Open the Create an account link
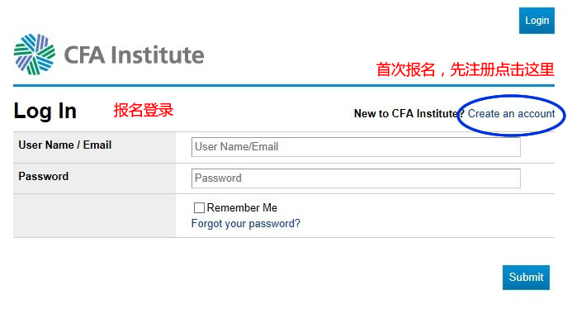The width and height of the screenshot is (572, 309). coord(511,113)
